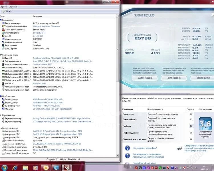Open the Analog Devices AD1988A link
The height and width of the screenshot is (171, 214).
62,118
